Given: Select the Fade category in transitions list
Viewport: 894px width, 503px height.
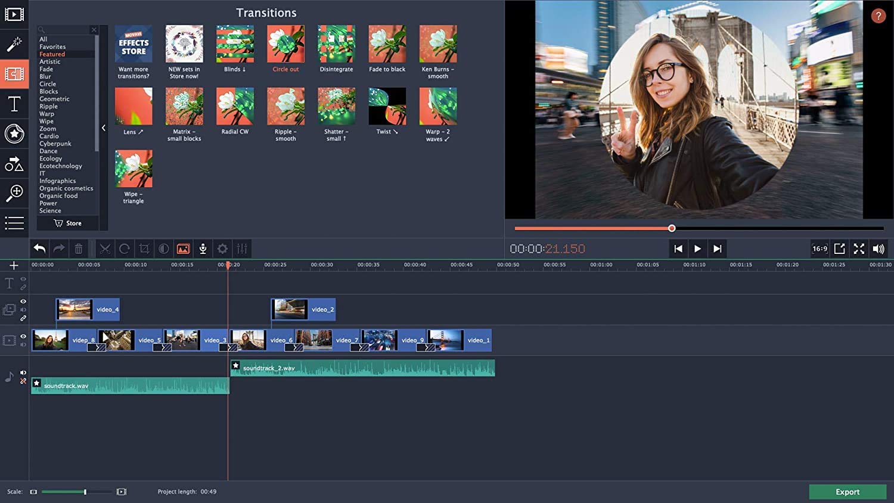Looking at the screenshot, I should (46, 69).
